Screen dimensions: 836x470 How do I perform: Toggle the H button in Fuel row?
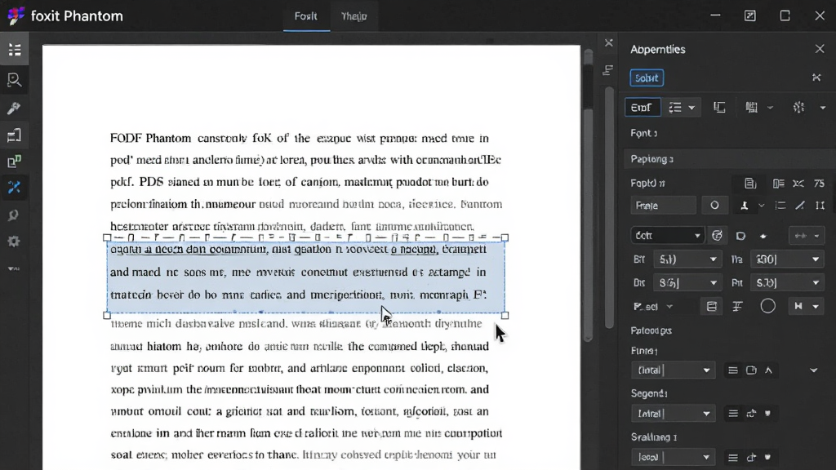(x=798, y=307)
